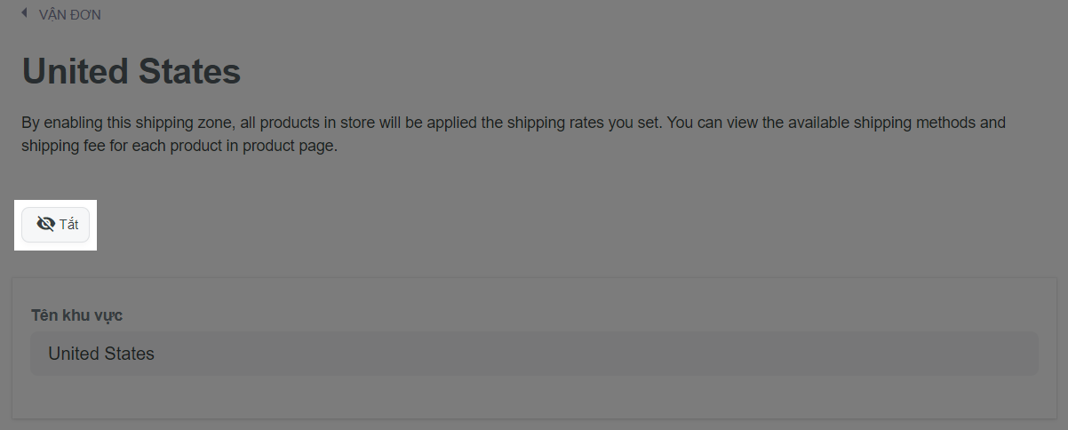Click the highlighted Tắt hide button
Image resolution: width=1068 pixels, height=430 pixels.
tap(56, 224)
